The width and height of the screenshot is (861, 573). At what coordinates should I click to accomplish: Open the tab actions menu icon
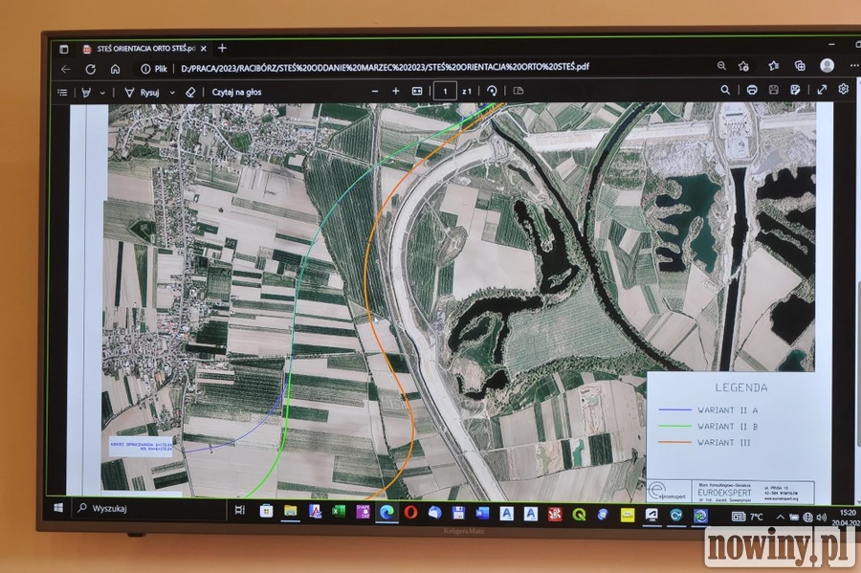(x=64, y=49)
